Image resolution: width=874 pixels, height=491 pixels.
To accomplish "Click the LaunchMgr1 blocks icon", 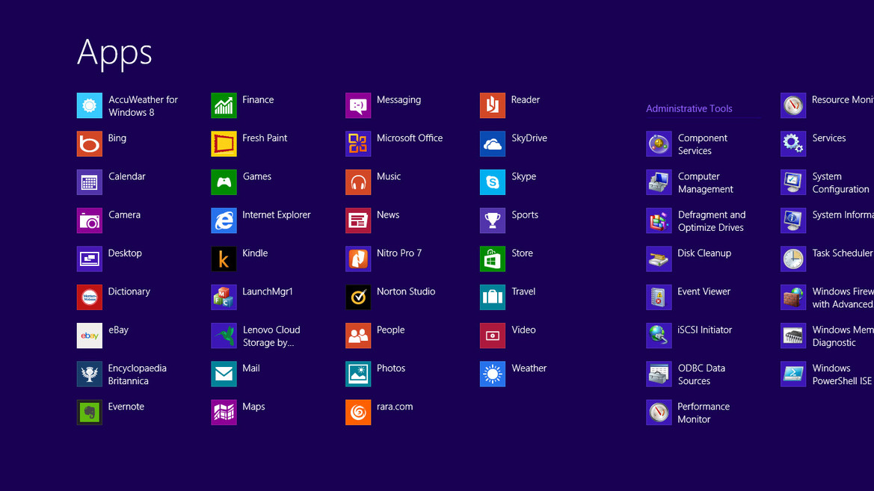I will (x=224, y=297).
